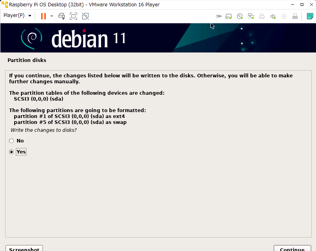Screen dimensions: 316x251
Task: Click the printer device icon
Action: (x=262, y=16)
